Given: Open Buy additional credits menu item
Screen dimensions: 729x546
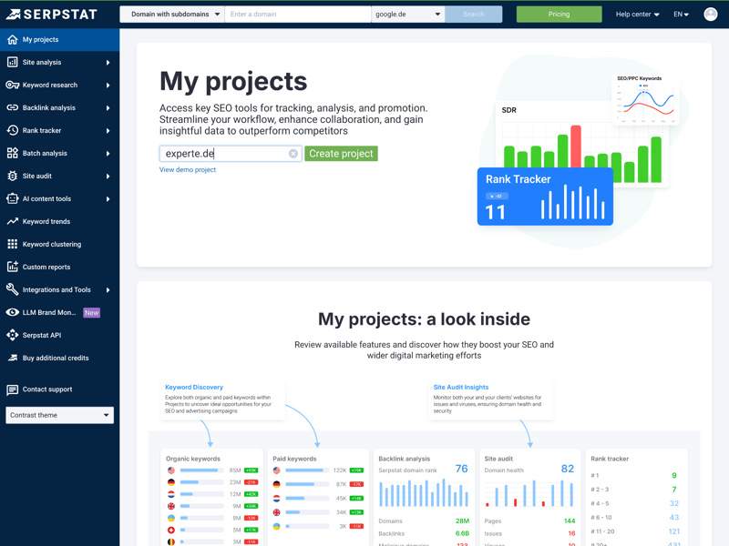Looking at the screenshot, I should click(x=59, y=358).
